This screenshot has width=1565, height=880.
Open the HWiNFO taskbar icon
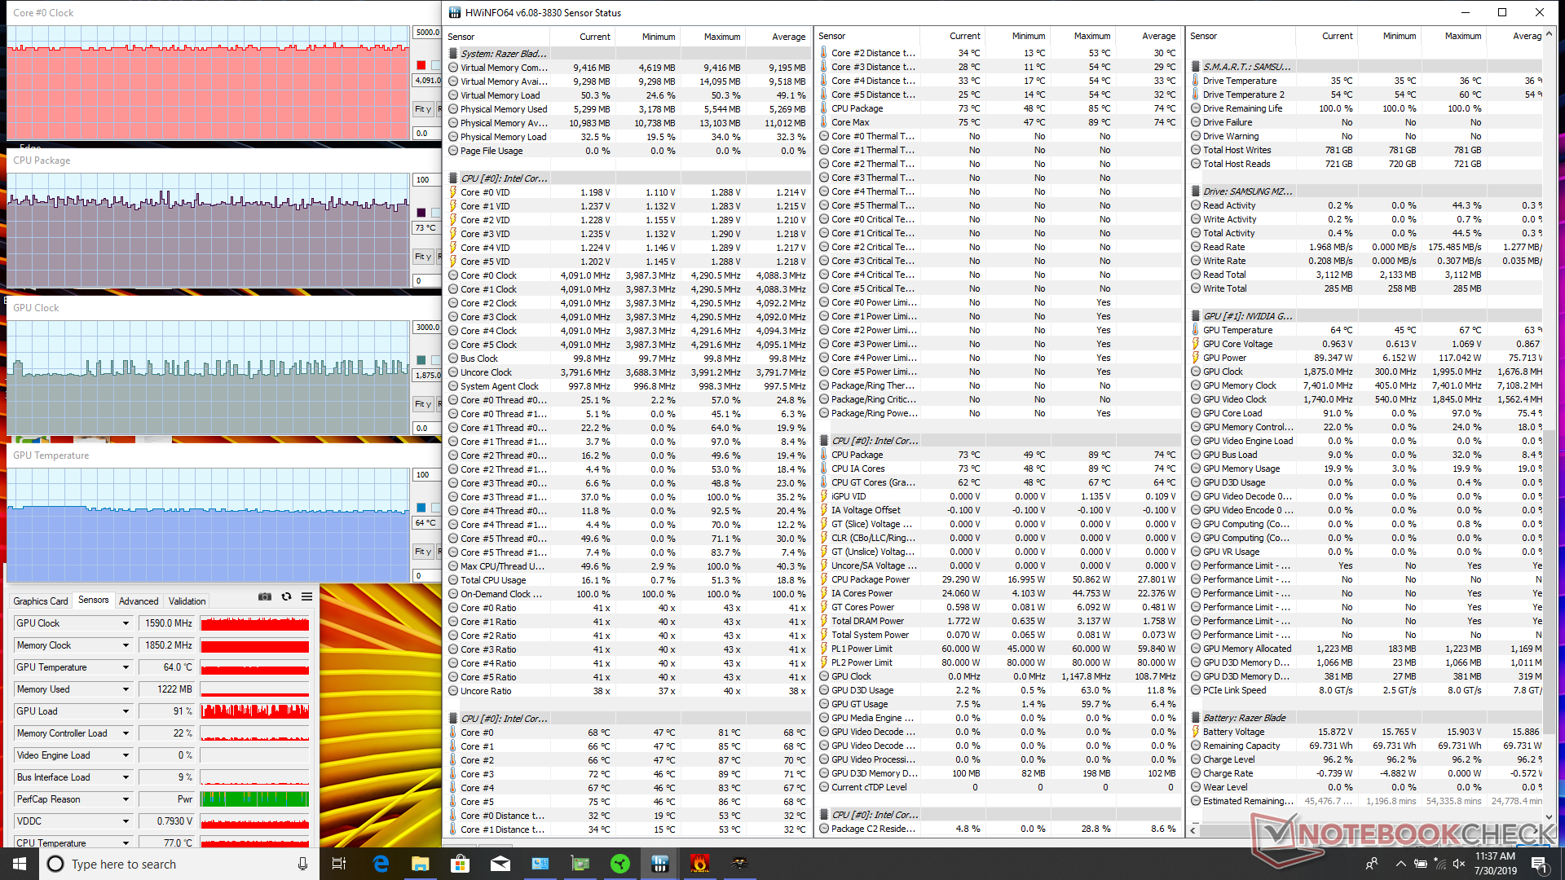[660, 864]
